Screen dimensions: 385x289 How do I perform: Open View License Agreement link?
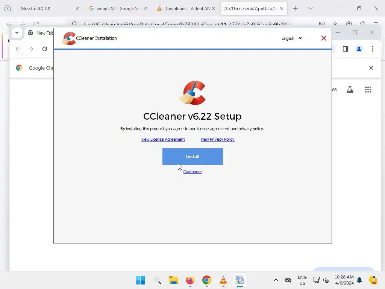click(163, 139)
